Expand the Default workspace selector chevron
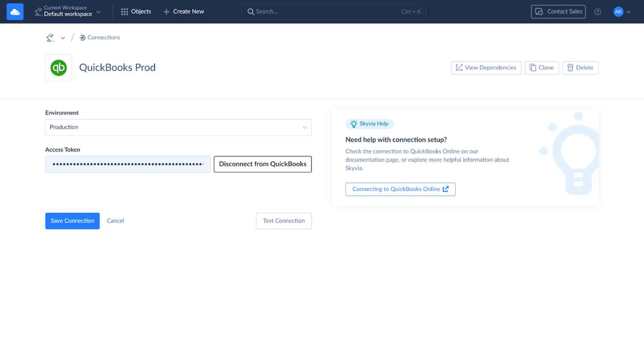 (99, 12)
